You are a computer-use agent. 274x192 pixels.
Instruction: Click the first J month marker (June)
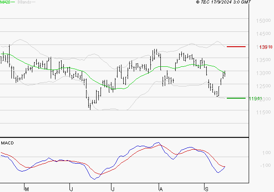pyautogui.click(x=71, y=189)
